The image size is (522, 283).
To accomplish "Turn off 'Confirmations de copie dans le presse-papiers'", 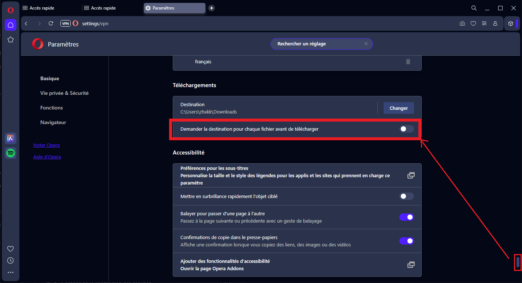I will point(406,241).
